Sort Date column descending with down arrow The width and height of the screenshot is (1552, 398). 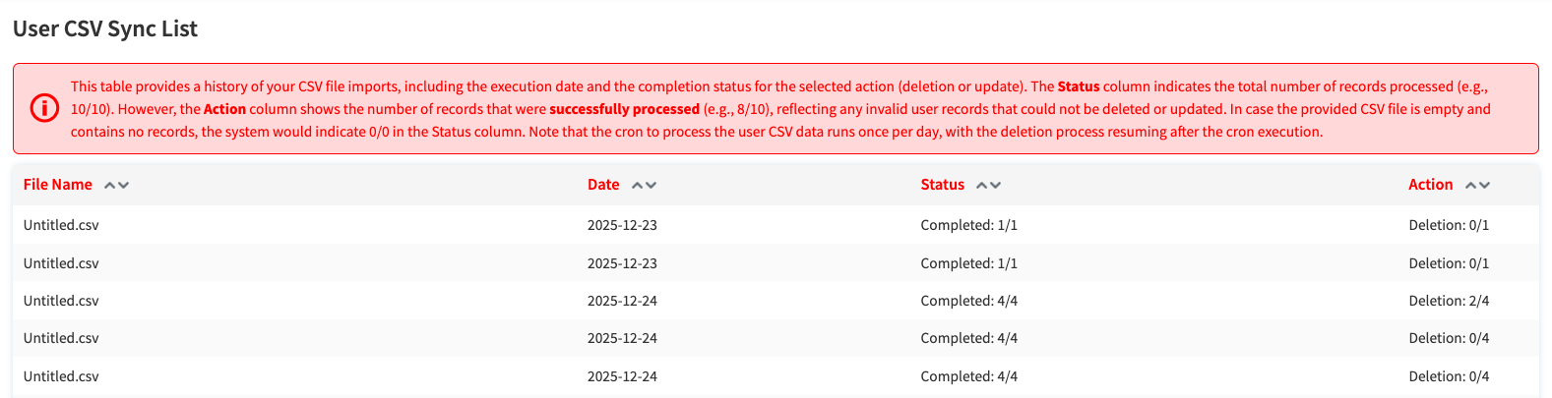pos(651,185)
